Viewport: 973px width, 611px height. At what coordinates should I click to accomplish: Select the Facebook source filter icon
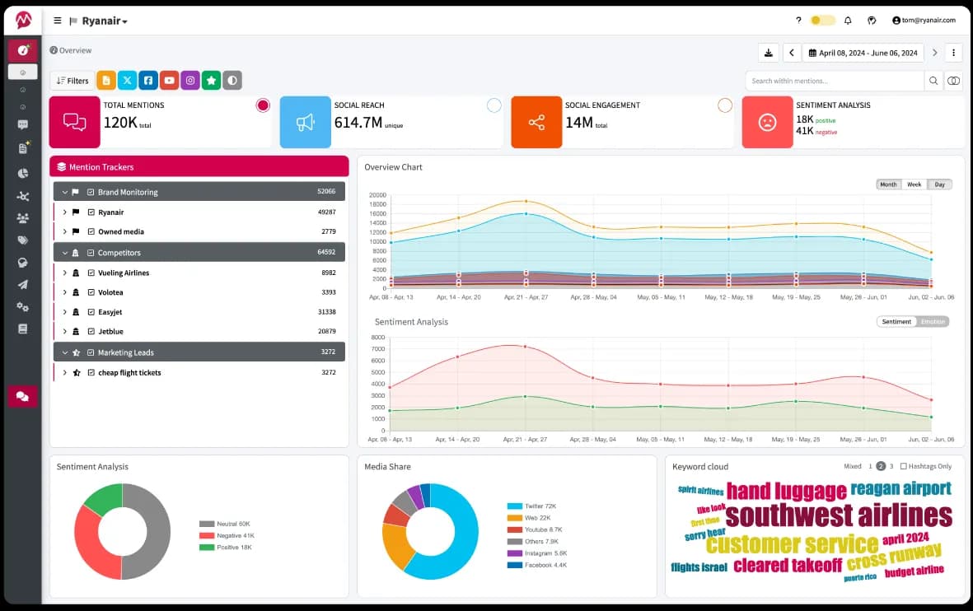coord(148,80)
